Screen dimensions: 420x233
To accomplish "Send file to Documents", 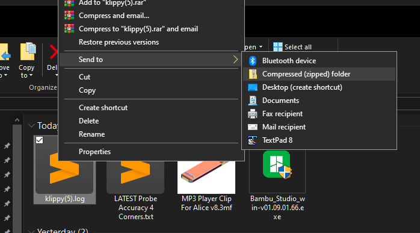I will pyautogui.click(x=319, y=101).
